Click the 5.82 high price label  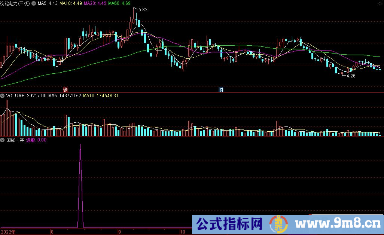[x=143, y=10]
